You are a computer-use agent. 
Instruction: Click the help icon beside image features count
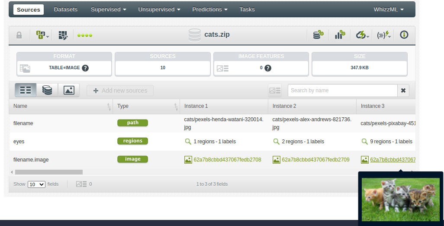click(268, 68)
